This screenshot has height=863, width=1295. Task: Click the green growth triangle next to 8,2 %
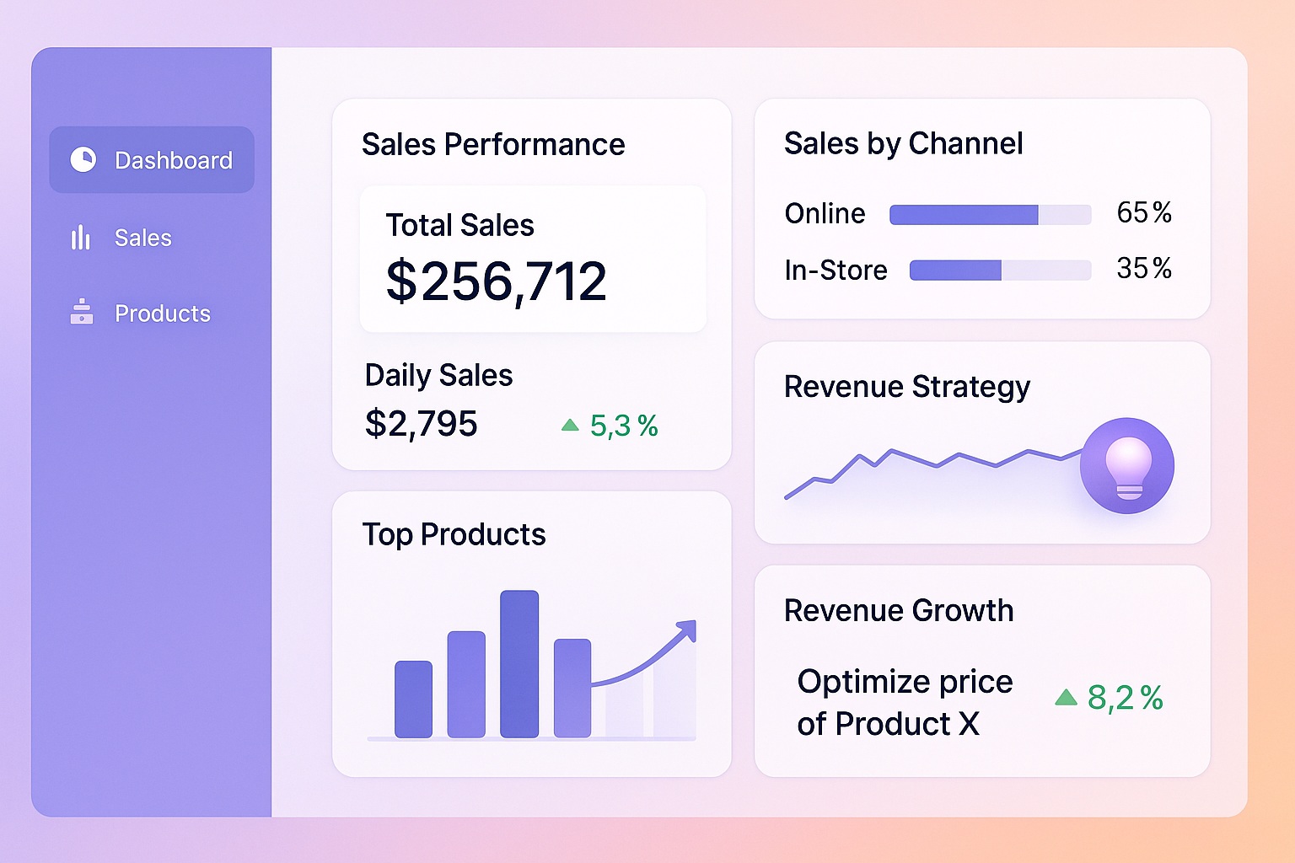pyautogui.click(x=1066, y=697)
